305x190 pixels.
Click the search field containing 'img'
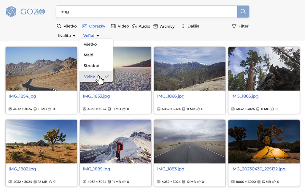147,12
